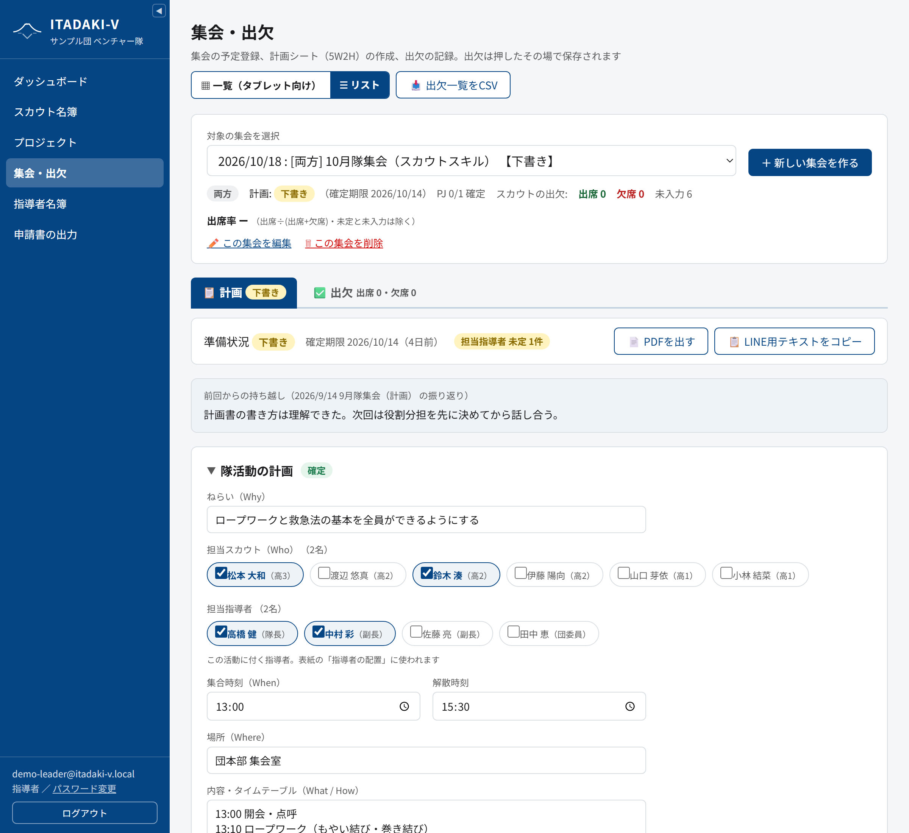Click the clock icon in 解散時刻 field
Viewport: 909px width, 833px height.
[630, 706]
